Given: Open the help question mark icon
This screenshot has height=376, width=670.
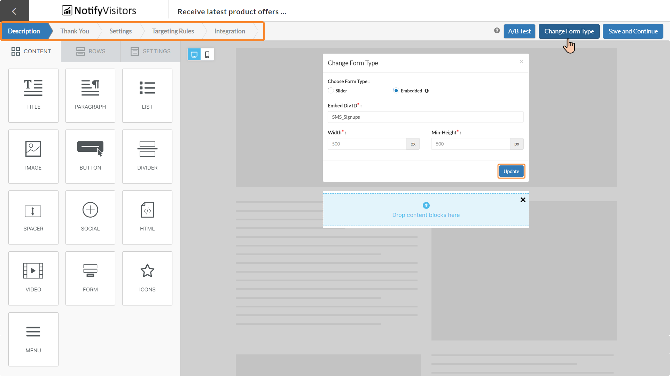Looking at the screenshot, I should pos(497,31).
